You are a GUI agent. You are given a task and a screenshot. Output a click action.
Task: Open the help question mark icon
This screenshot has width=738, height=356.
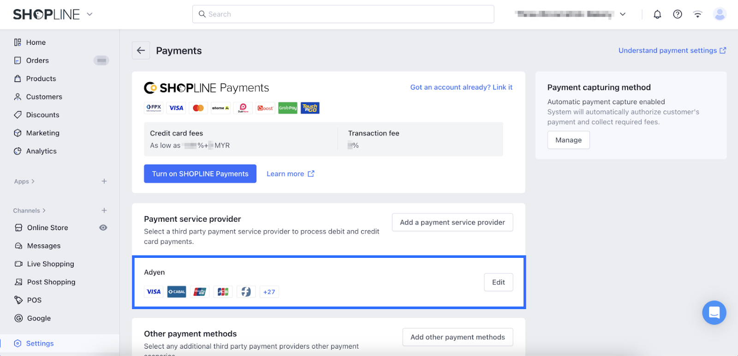pyautogui.click(x=678, y=14)
